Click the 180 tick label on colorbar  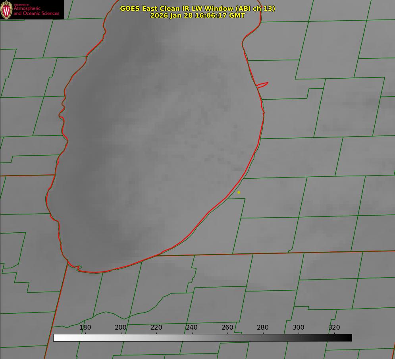tap(85, 328)
